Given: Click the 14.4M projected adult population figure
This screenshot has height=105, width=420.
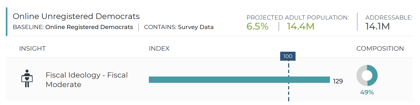Looking at the screenshot, I should 301,26.
